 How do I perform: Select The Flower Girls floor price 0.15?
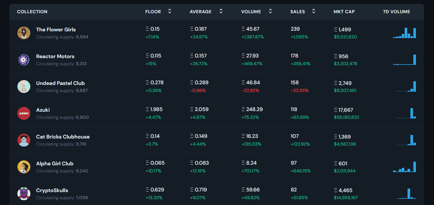point(153,29)
